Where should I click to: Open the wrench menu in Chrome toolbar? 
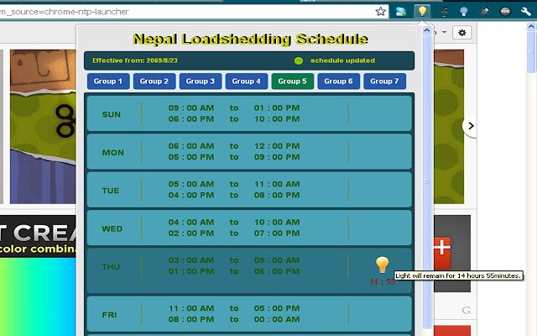click(526, 12)
